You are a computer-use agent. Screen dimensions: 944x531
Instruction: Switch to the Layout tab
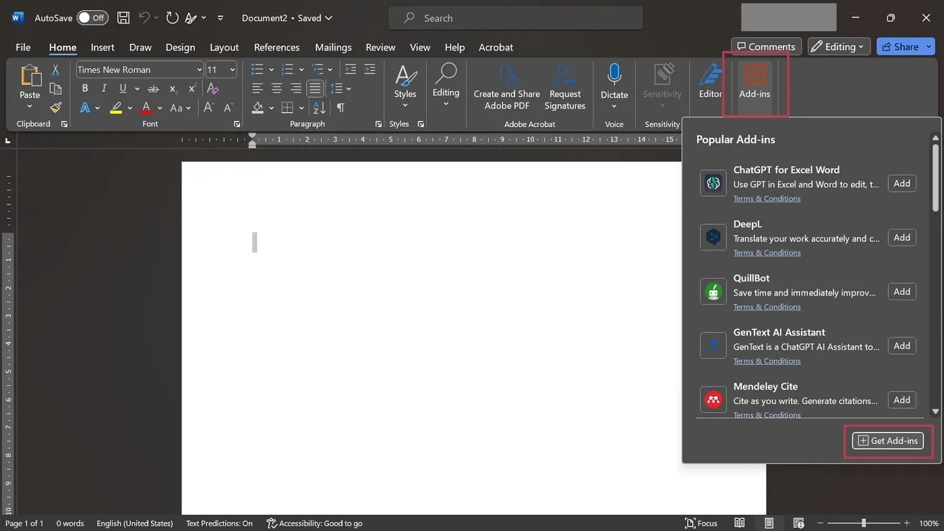point(224,47)
